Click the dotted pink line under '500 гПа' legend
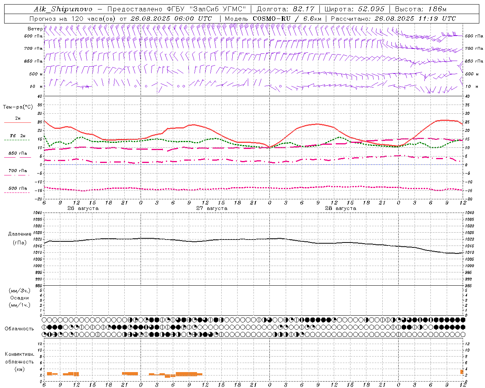Screen dimensions: 485x388 [x=17, y=193]
